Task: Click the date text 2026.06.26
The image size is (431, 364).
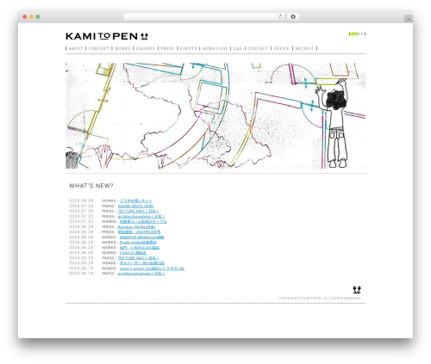Action: [81, 238]
